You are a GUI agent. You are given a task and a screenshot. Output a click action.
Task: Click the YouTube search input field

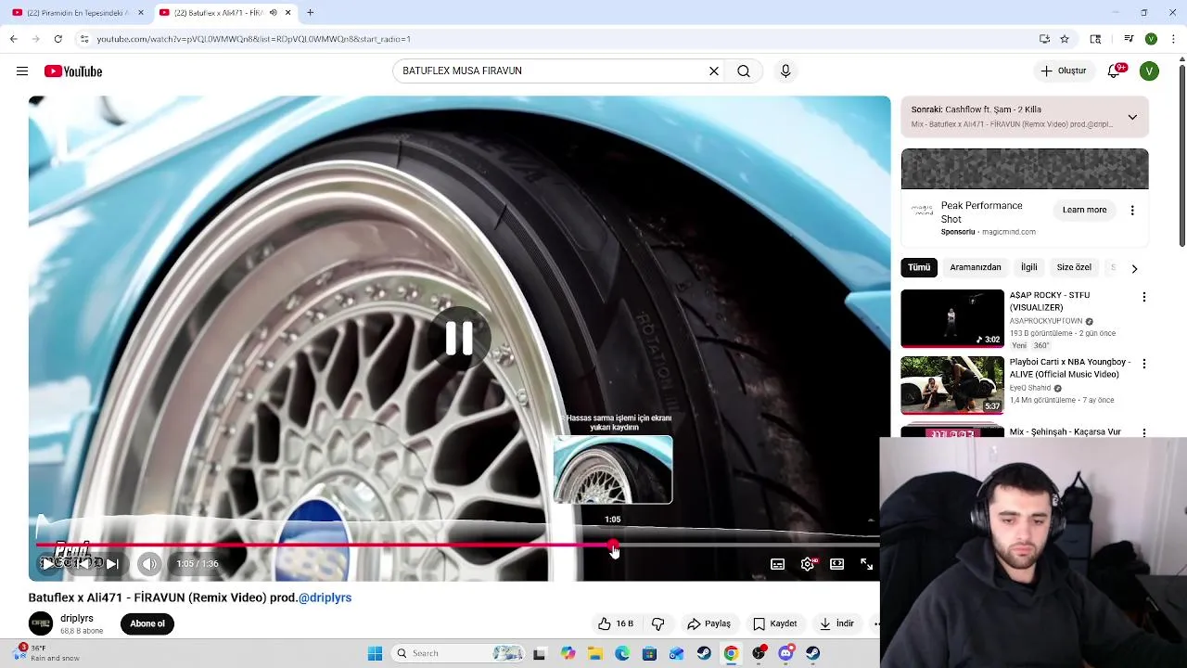(552, 71)
